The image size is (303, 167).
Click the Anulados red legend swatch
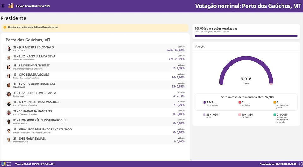pos(240,103)
